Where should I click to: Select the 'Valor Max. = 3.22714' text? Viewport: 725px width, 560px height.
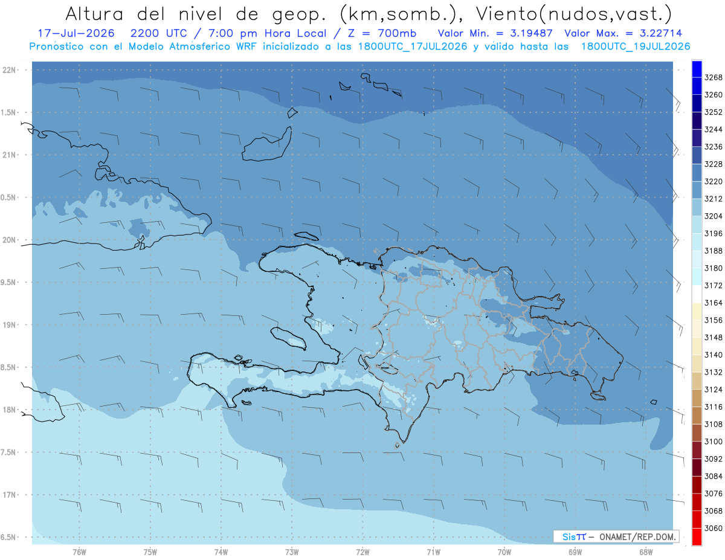click(x=623, y=33)
